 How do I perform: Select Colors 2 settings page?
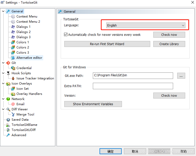click(x=23, y=47)
